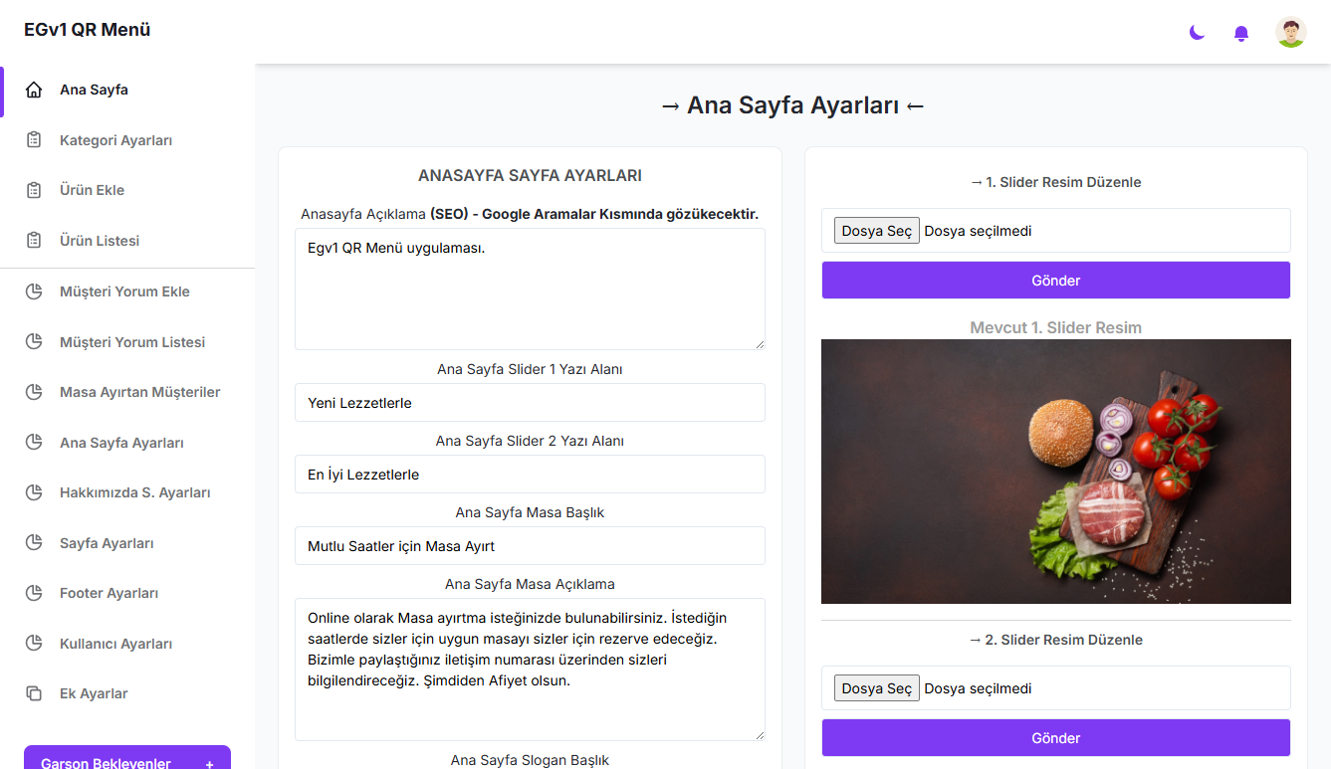Toggle dark mode with moon icon
The width and height of the screenshot is (1331, 769).
[1197, 33]
